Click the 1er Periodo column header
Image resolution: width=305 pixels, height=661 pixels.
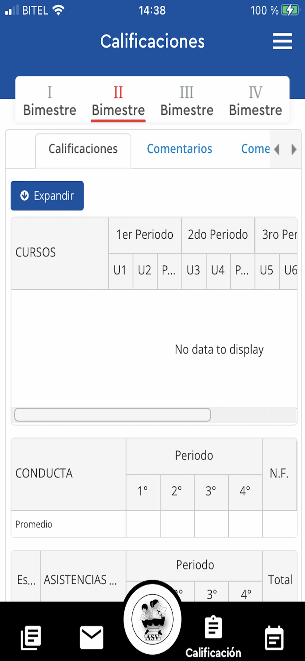point(145,235)
